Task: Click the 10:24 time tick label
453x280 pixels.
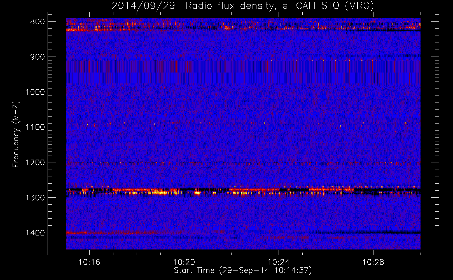Action: tap(279, 262)
